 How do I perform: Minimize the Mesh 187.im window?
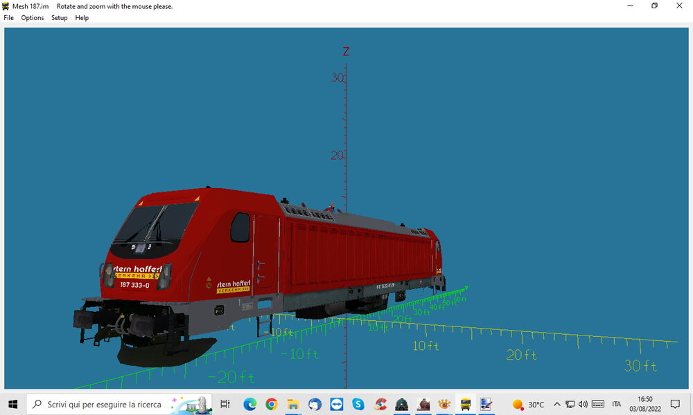pos(630,6)
